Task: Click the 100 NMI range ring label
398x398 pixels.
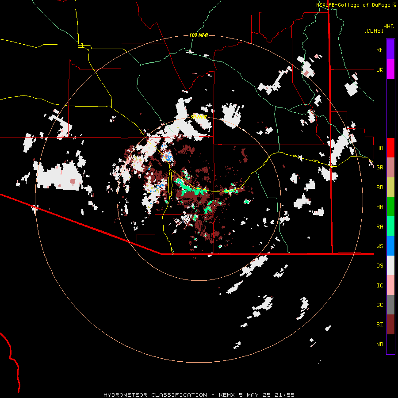Action: click(x=199, y=35)
